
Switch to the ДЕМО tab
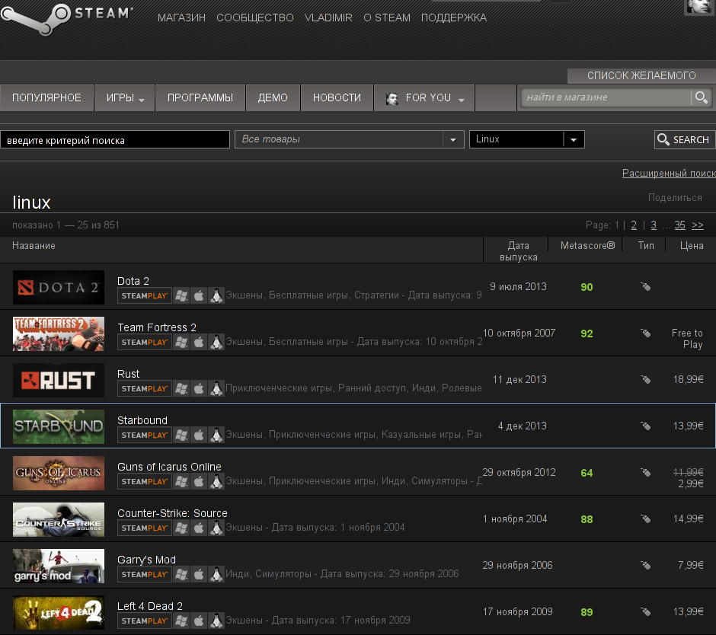[x=273, y=97]
